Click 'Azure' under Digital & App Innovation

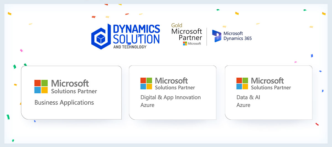tap(147, 105)
